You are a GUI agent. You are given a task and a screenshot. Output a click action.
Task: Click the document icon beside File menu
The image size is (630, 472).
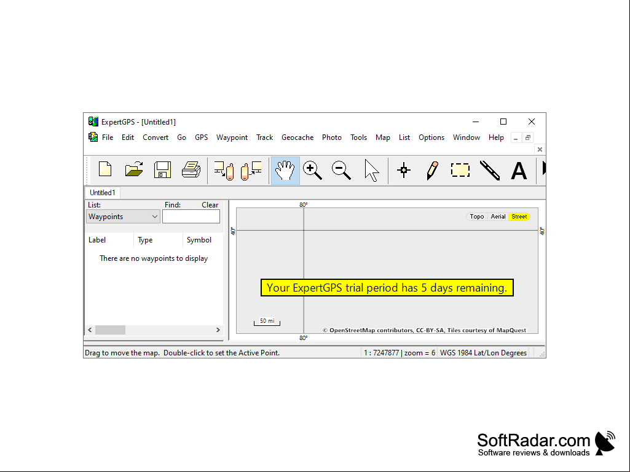coord(93,137)
